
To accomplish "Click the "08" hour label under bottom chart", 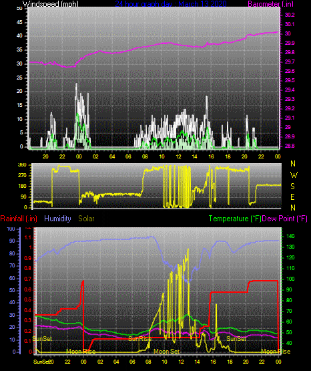I will point(148,362).
